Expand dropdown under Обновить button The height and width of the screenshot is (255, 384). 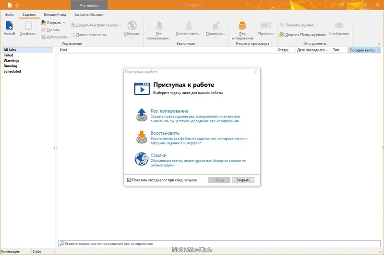pyautogui.click(x=132, y=38)
